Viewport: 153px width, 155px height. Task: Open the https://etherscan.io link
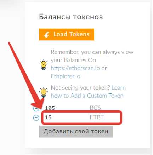[x=75, y=68]
